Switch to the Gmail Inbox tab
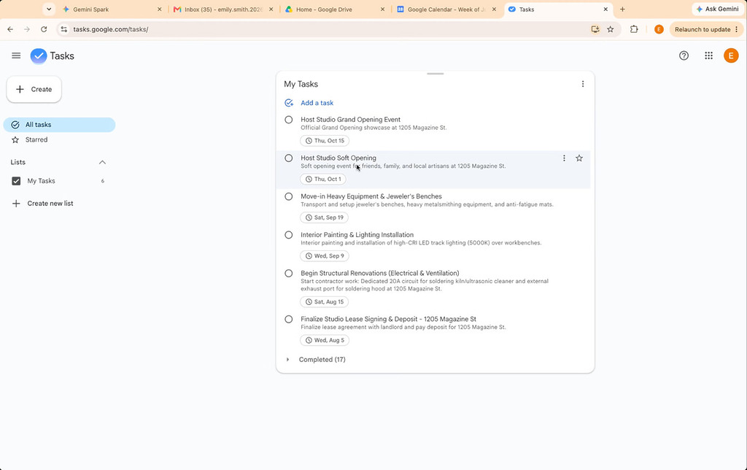747x470 pixels. (223, 9)
